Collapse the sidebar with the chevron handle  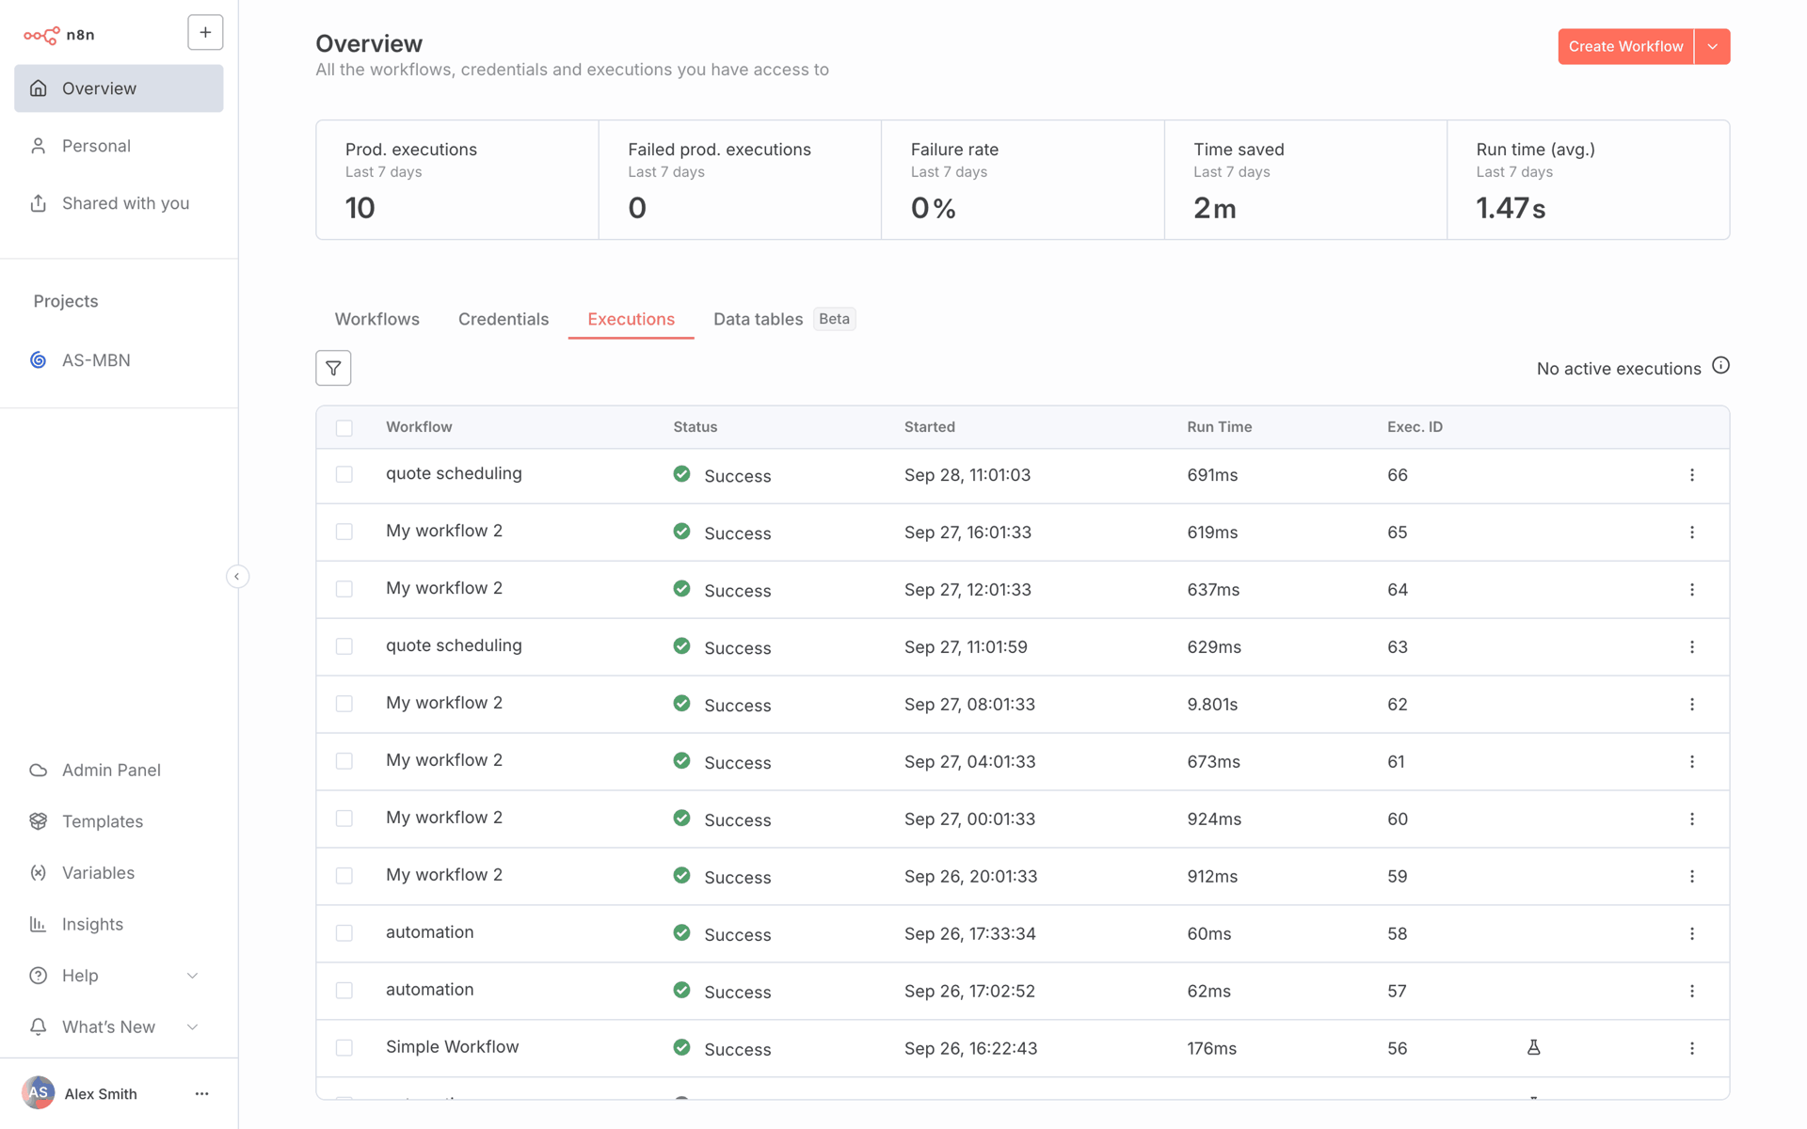(237, 576)
